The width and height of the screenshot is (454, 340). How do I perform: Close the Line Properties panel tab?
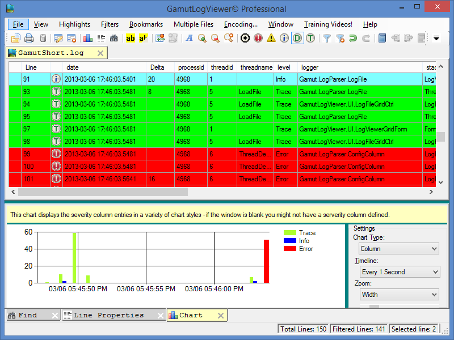point(161,316)
